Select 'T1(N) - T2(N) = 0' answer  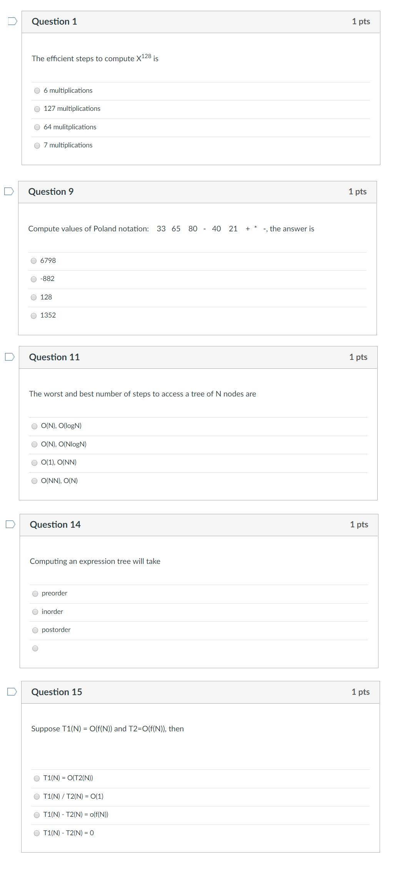click(x=36, y=833)
